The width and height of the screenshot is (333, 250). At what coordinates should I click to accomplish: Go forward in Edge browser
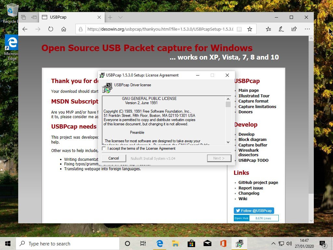pos(38,29)
